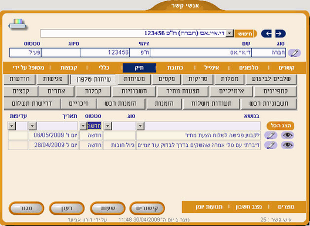This screenshot has height=226, width=310.
Task: Edit the 28/04/2009 call with pencil icon
Action: 271,145
